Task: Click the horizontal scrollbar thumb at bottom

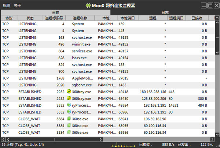Action: [x=55, y=140]
